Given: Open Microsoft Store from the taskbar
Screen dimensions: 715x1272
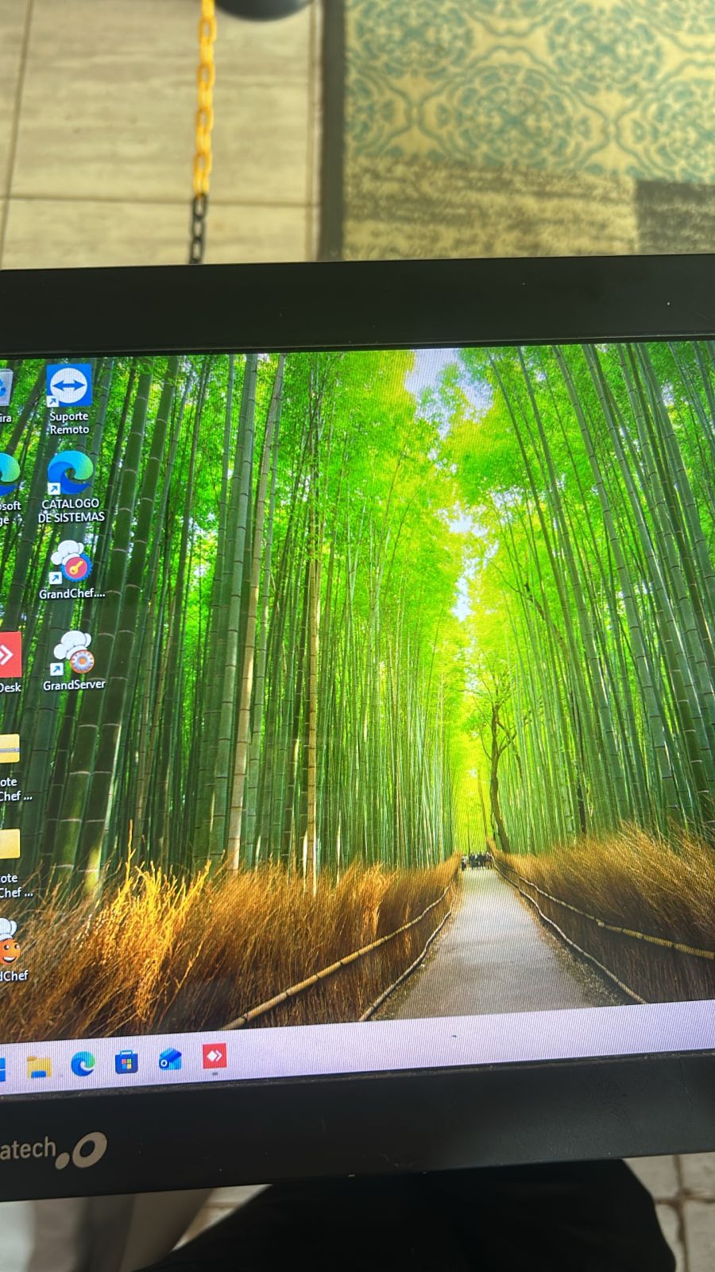Looking at the screenshot, I should tap(126, 1062).
